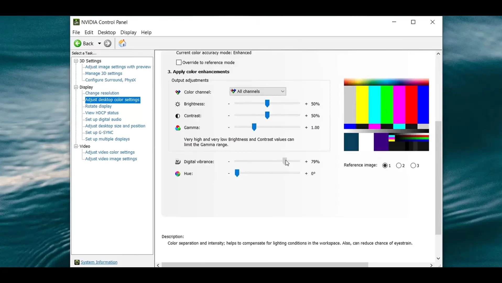Select Reference image 3 radio button

click(413, 165)
